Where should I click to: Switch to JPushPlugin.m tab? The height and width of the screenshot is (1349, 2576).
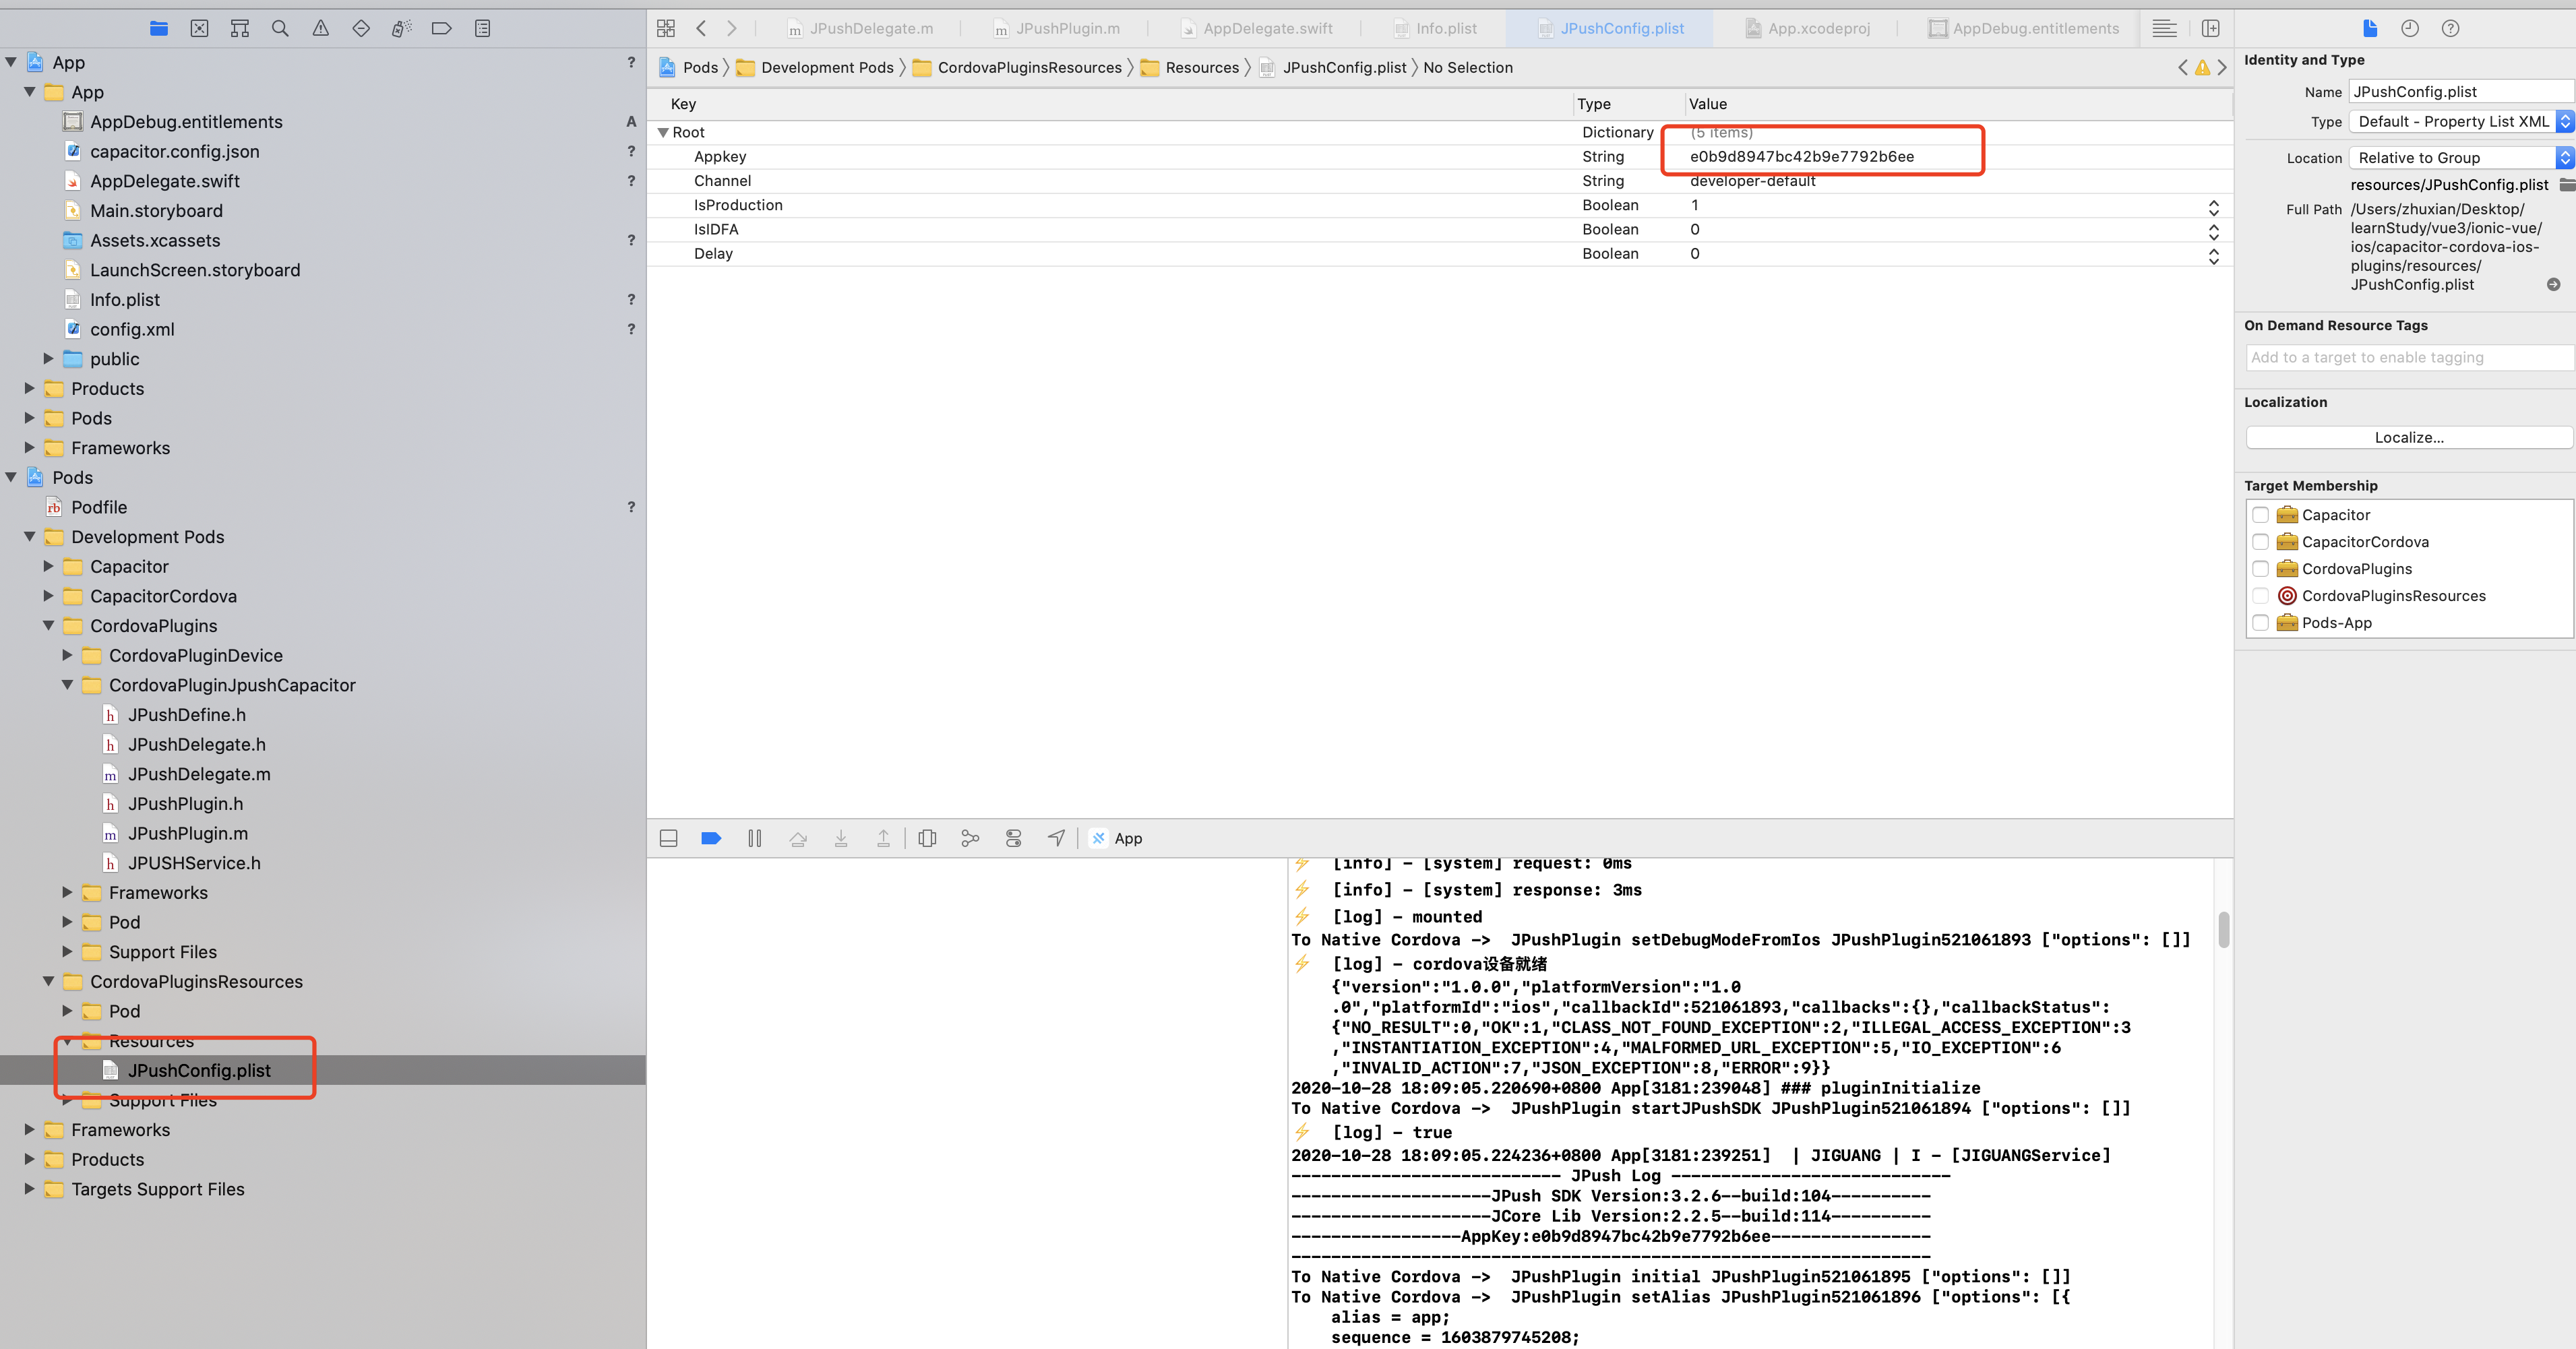pos(1057,28)
